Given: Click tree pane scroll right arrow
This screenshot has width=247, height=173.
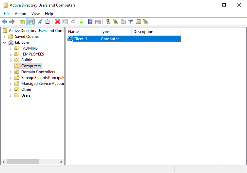Looking at the screenshot, I should [61, 162].
